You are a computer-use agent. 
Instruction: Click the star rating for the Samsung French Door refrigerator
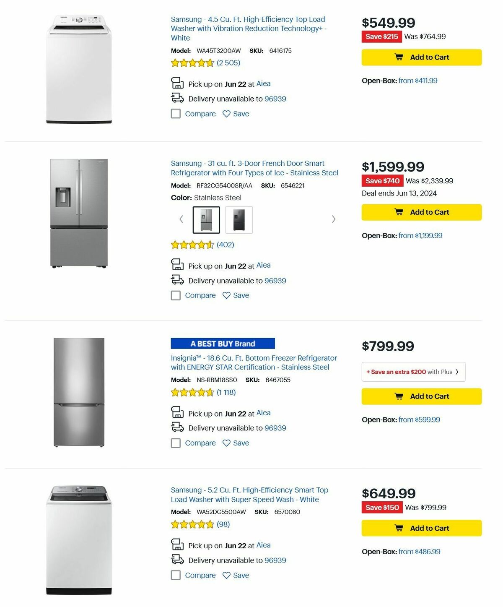tap(192, 244)
